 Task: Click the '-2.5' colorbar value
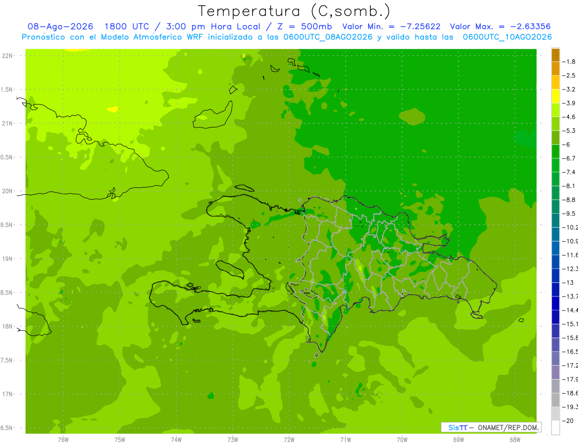570,76
